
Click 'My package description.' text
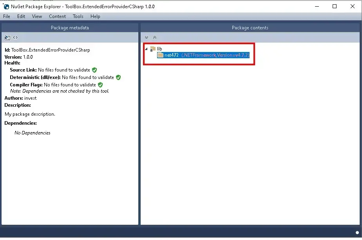click(x=30, y=114)
